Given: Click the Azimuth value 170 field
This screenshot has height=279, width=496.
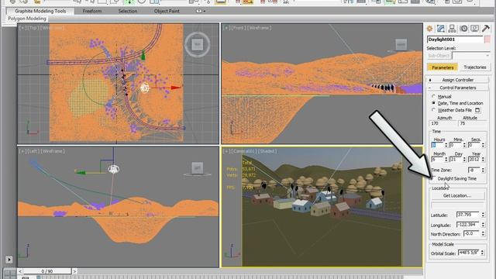Looking at the screenshot, I should [443, 124].
